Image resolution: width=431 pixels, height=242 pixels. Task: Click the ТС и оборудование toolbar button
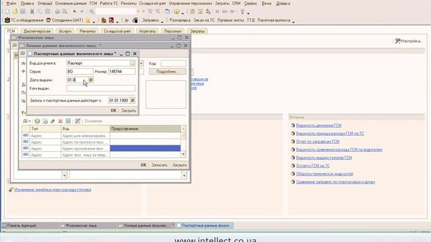point(24,20)
